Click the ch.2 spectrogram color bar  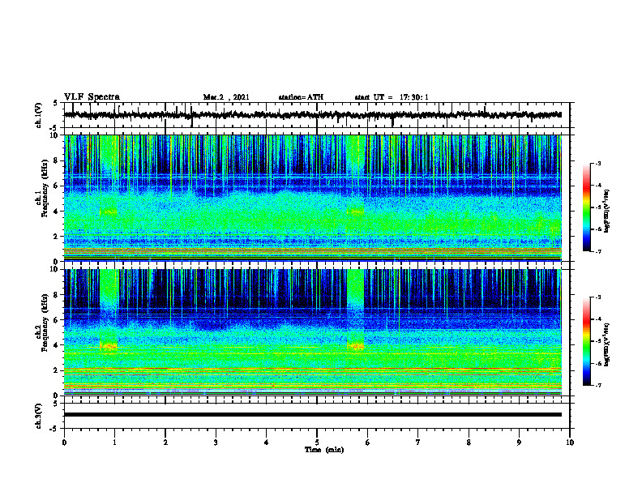587,341
